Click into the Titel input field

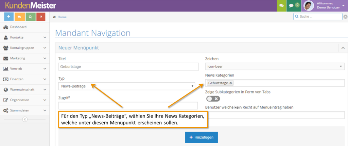(128, 67)
